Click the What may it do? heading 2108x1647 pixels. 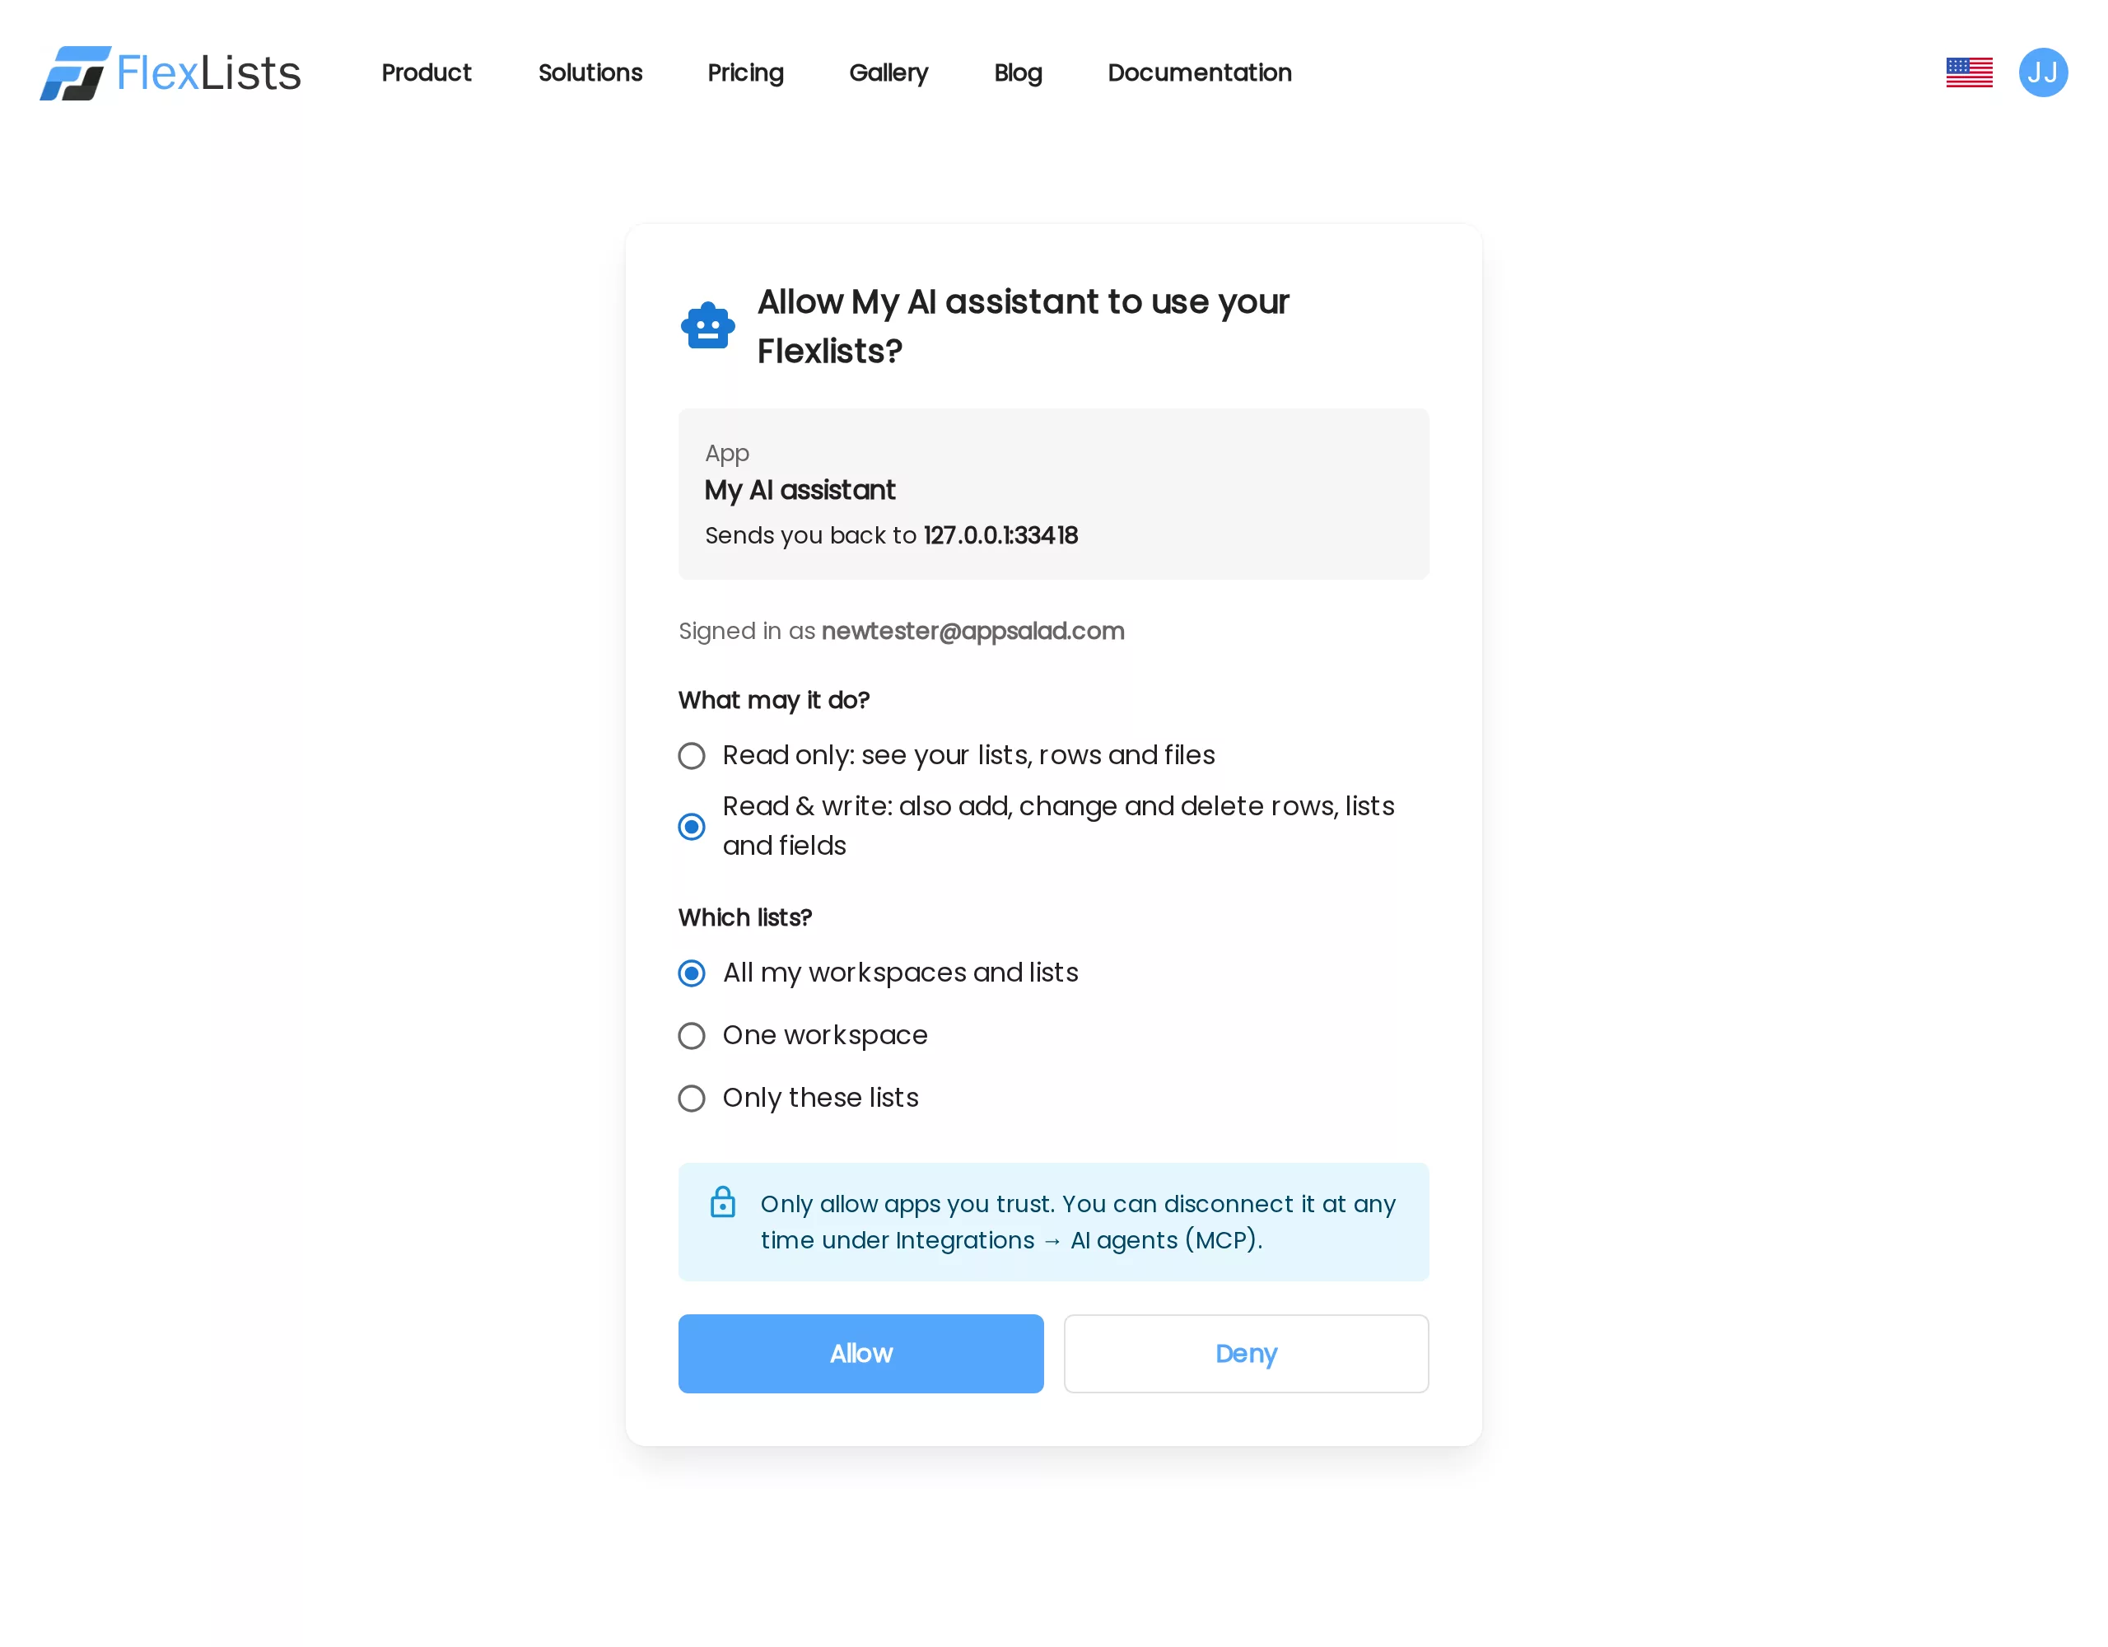click(774, 700)
